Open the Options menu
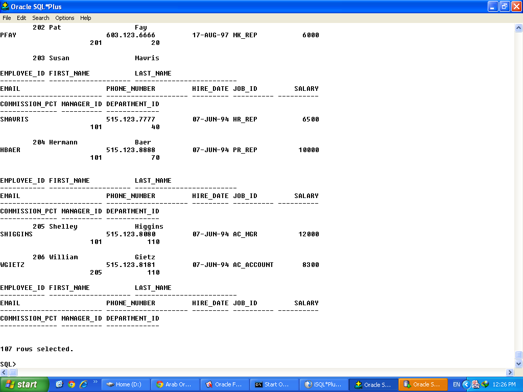The height and width of the screenshot is (392, 523). 65,18
